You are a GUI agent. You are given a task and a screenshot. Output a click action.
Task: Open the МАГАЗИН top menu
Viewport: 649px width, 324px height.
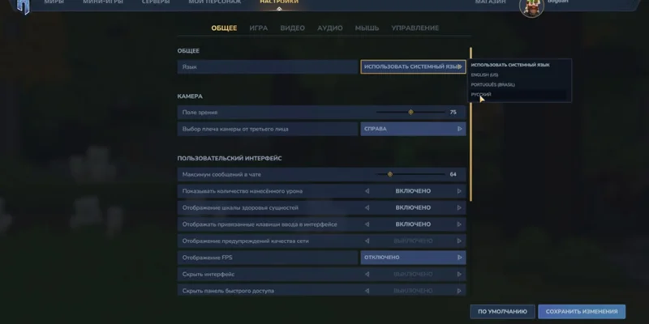tap(490, 2)
